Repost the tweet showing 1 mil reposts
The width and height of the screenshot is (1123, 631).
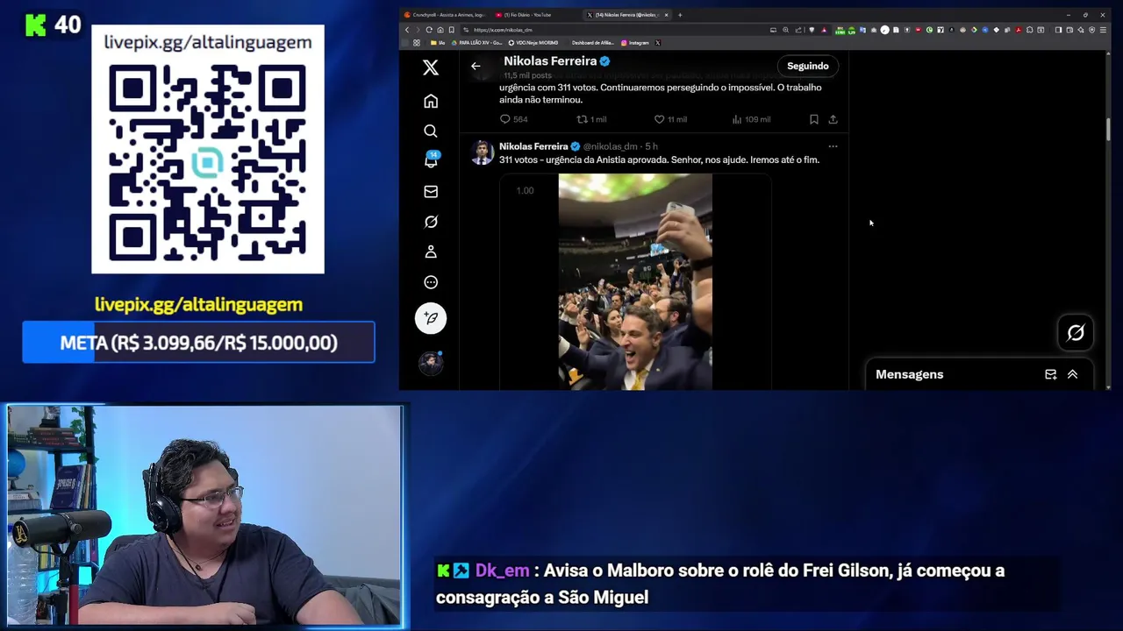point(590,119)
